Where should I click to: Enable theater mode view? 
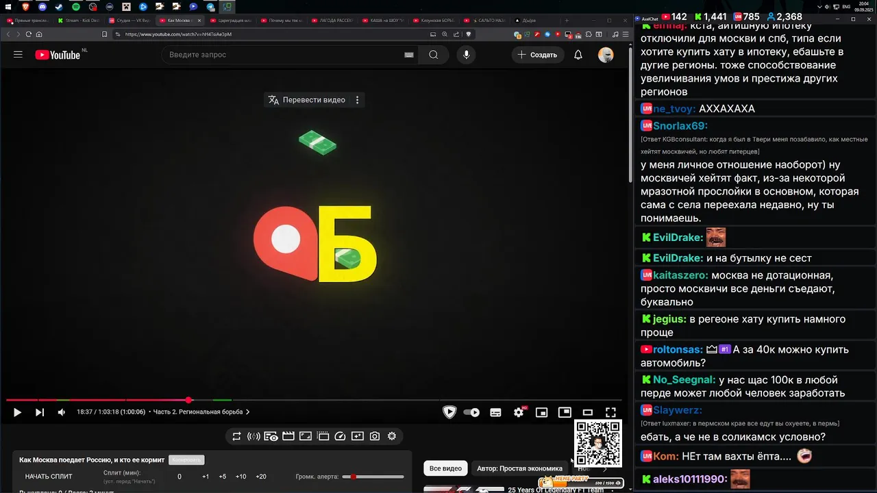coord(587,412)
